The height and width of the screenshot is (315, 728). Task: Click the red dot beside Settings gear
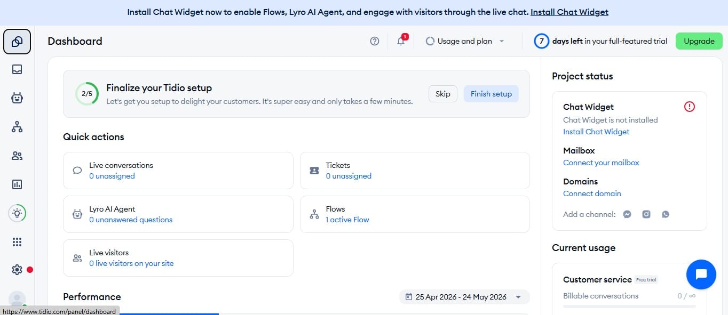tap(30, 270)
